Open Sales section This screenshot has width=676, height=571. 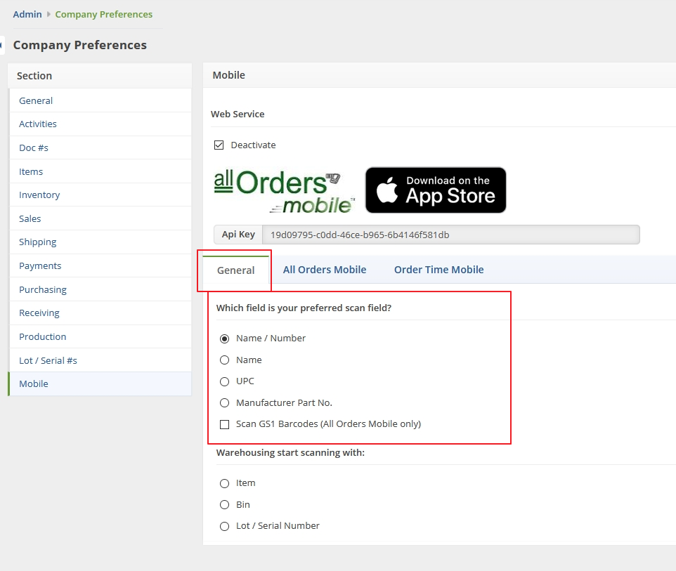[100, 218]
